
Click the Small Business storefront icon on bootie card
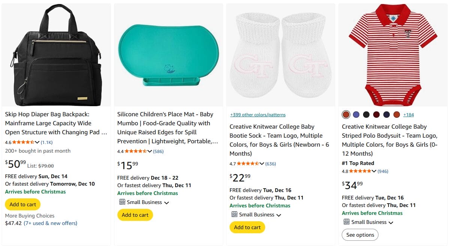click(234, 214)
